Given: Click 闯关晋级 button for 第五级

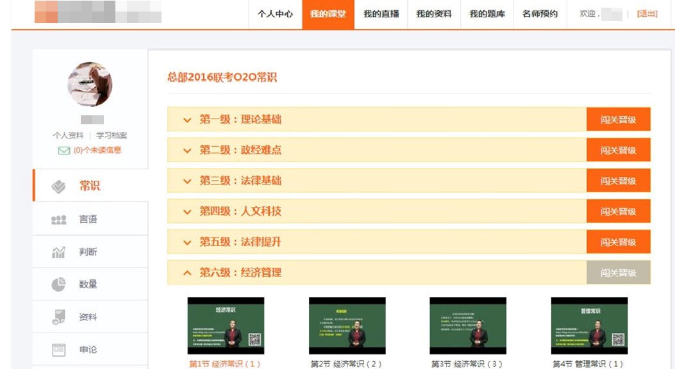Looking at the screenshot, I should [618, 242].
